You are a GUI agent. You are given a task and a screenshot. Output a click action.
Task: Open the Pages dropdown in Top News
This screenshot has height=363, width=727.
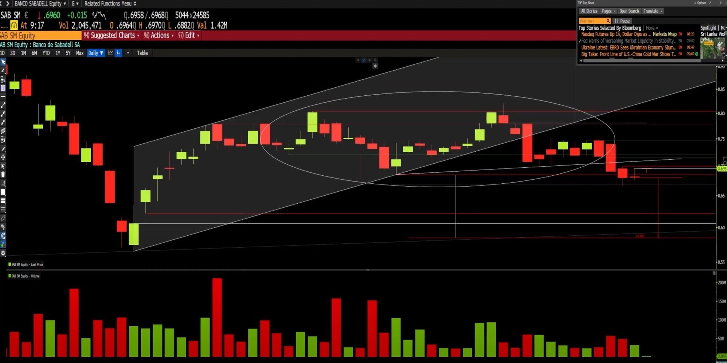pyautogui.click(x=608, y=11)
